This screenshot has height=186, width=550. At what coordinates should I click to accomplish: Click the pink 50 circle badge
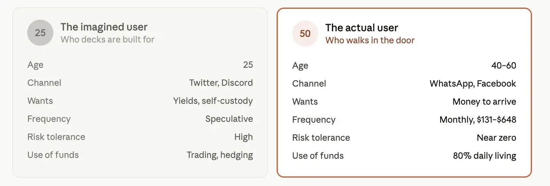click(x=305, y=34)
